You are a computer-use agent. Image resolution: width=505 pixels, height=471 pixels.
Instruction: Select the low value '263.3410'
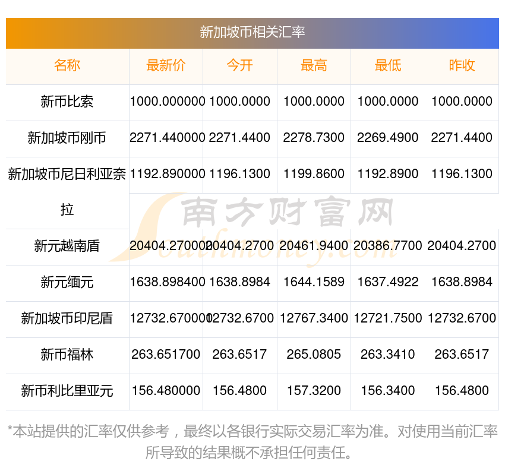(x=388, y=355)
